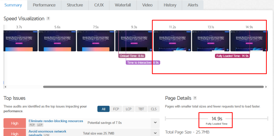The image size is (274, 136).
Task: Filter top issues by TBT
Action: pos(141,109)
